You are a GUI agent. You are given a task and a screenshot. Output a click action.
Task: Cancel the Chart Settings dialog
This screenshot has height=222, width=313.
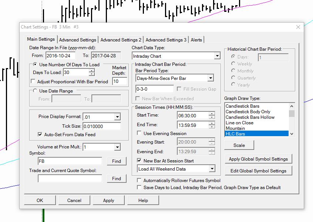coord(74,200)
